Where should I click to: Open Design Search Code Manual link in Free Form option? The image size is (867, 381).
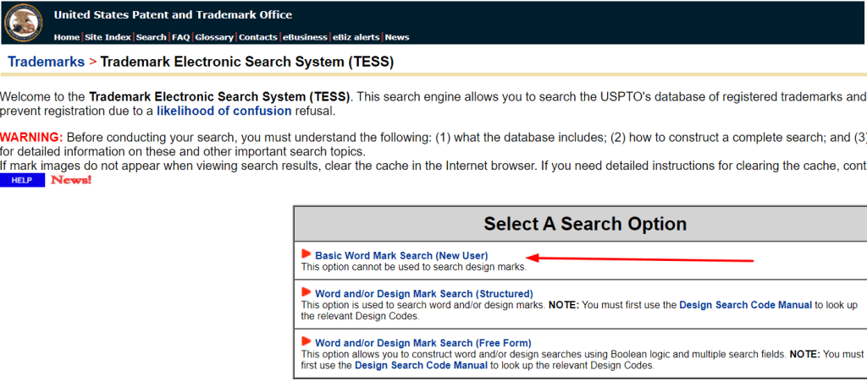422,365
